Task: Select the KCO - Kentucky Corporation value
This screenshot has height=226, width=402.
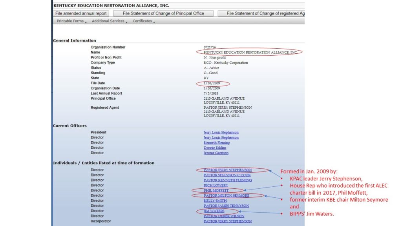Action: pyautogui.click(x=226, y=63)
